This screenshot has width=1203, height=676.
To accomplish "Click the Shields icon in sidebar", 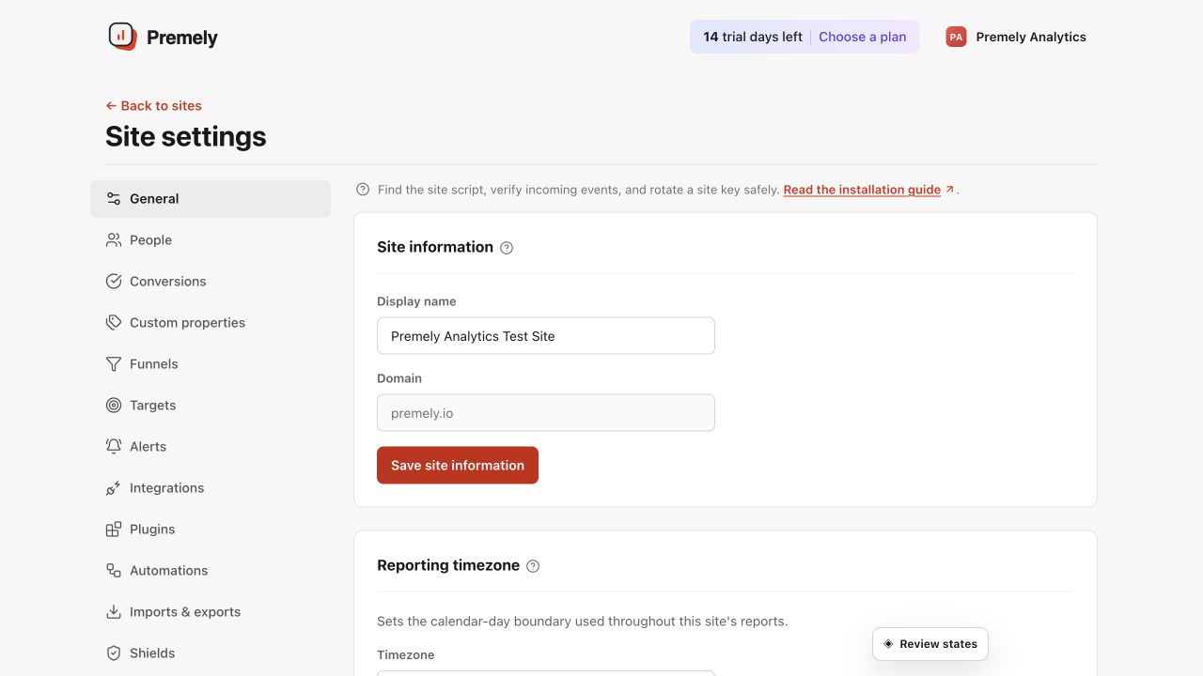I will tap(114, 653).
